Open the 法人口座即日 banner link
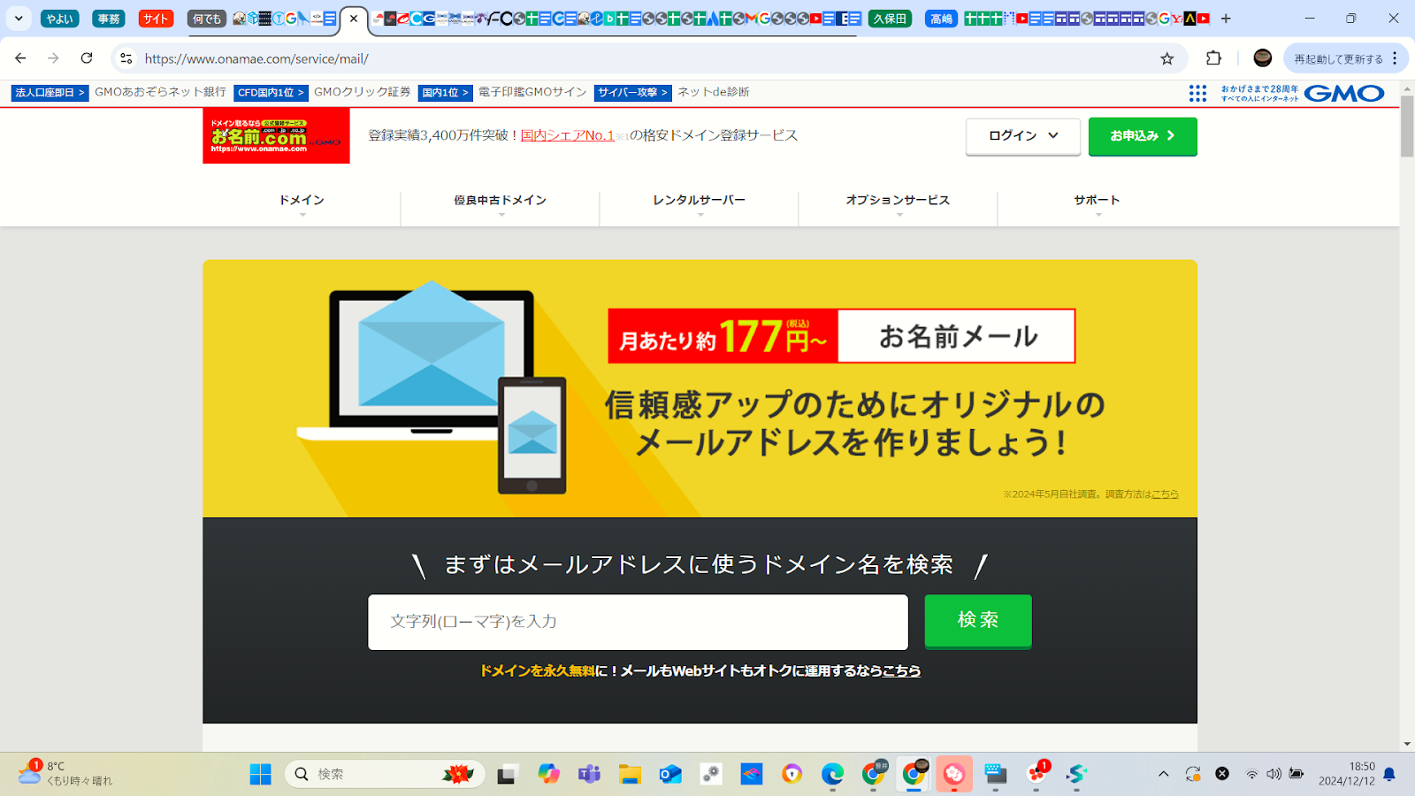 point(50,93)
